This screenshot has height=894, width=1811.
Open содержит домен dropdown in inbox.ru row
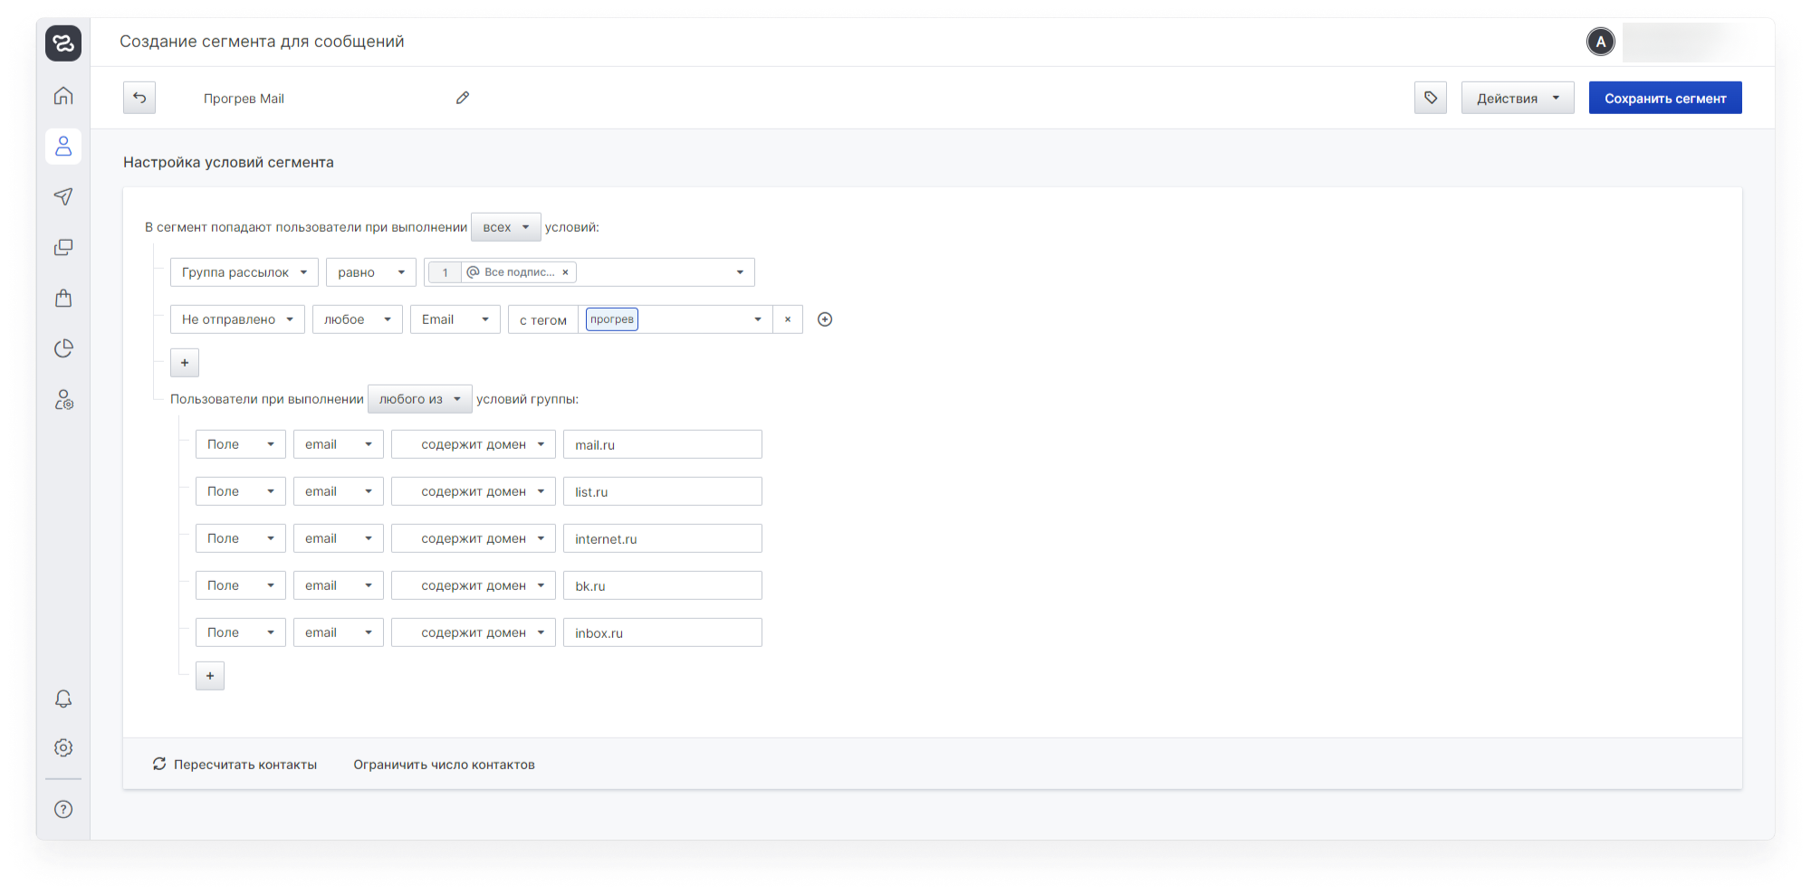click(474, 632)
